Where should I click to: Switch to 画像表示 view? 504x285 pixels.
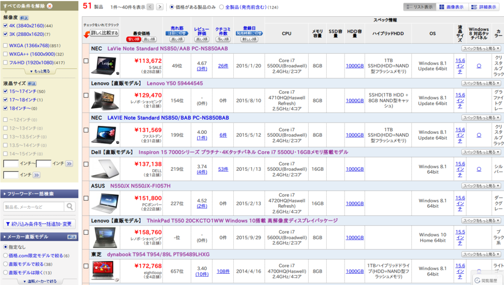tap(452, 7)
